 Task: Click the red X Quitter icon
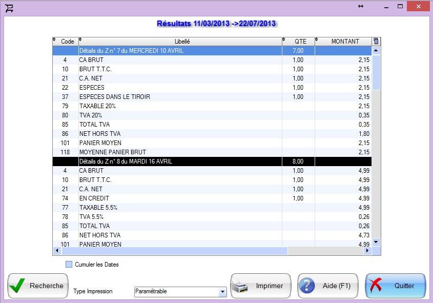tap(377, 286)
